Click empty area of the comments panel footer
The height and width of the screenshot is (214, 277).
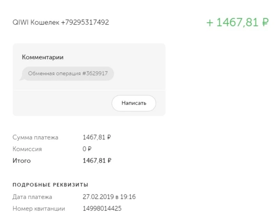coord(62,103)
